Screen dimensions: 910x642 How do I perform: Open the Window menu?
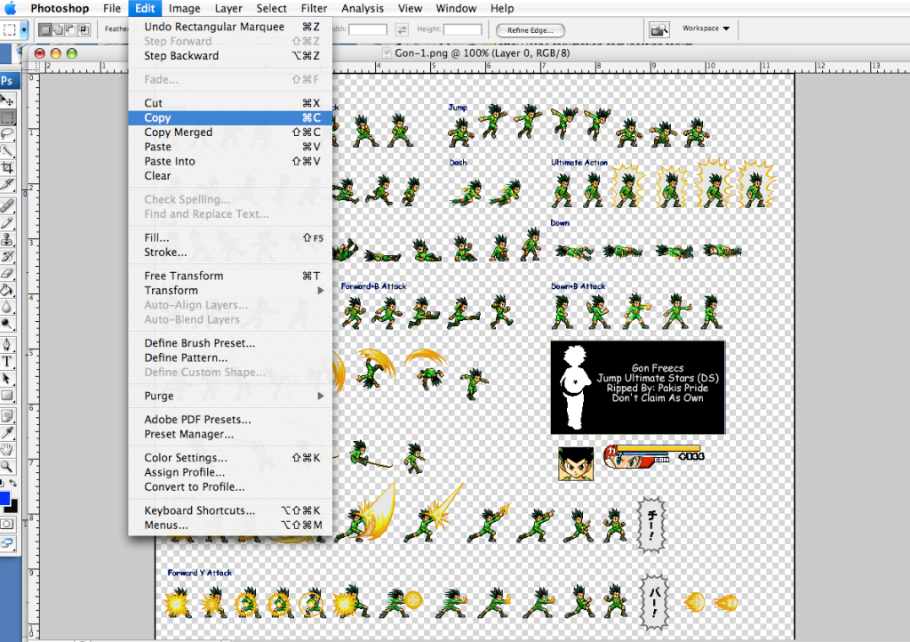tap(456, 8)
